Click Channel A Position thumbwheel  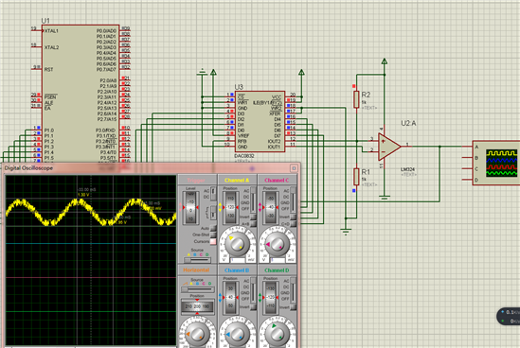coord(230,207)
